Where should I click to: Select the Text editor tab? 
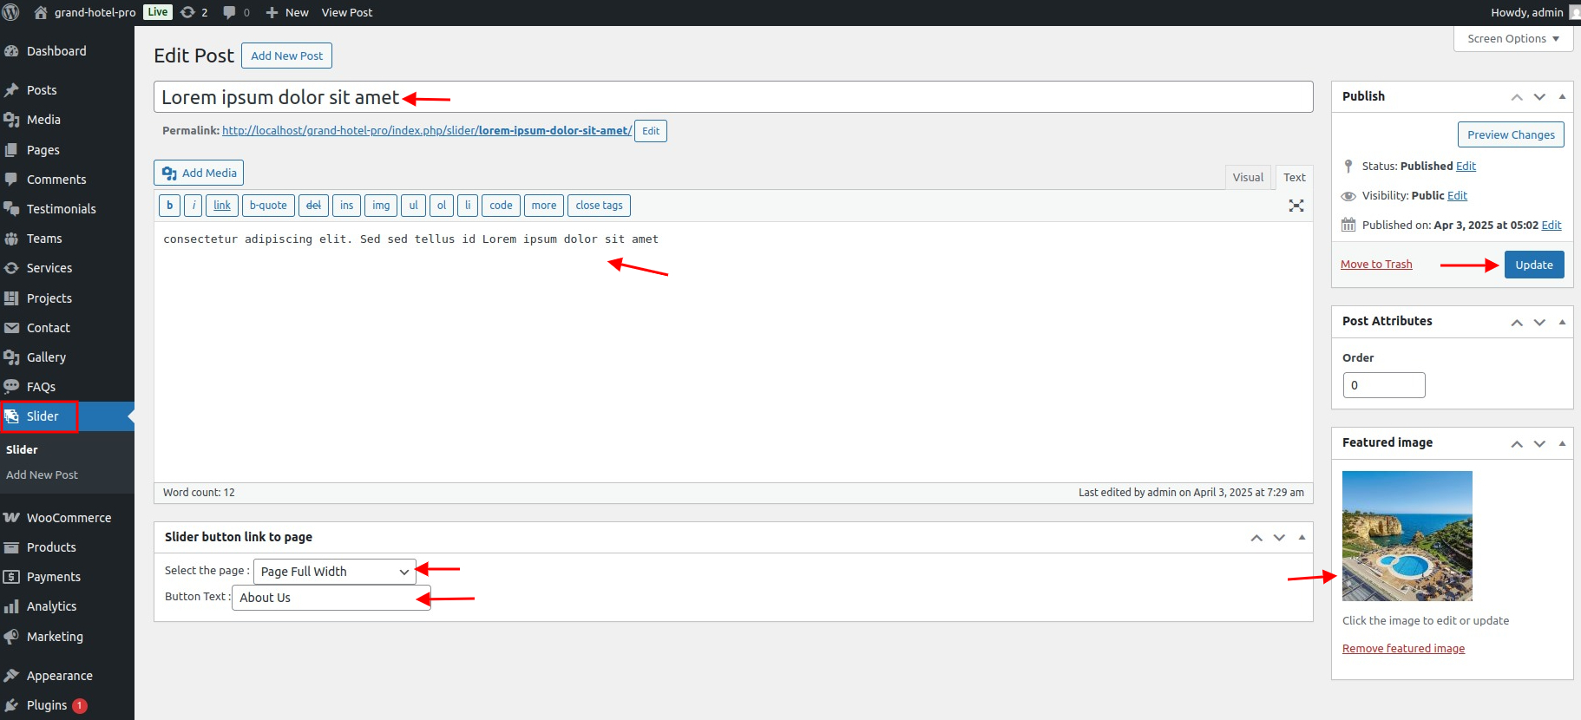point(1294,177)
